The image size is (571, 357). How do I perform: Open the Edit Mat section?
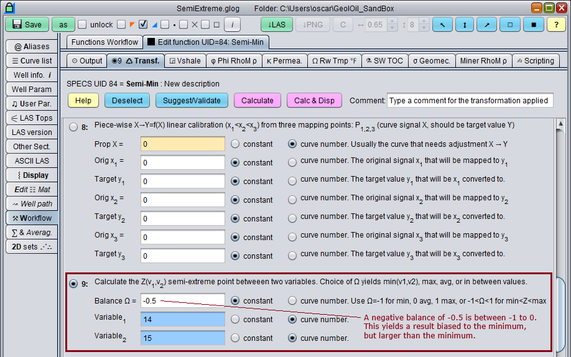(x=32, y=190)
